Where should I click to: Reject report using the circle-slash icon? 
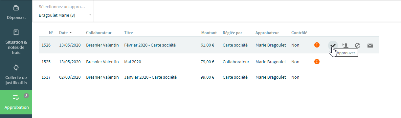(358, 45)
